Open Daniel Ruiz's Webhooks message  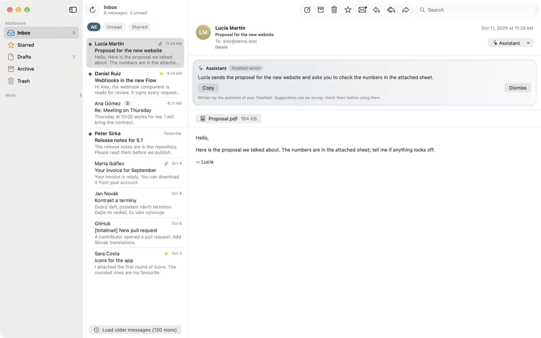pyautogui.click(x=135, y=83)
